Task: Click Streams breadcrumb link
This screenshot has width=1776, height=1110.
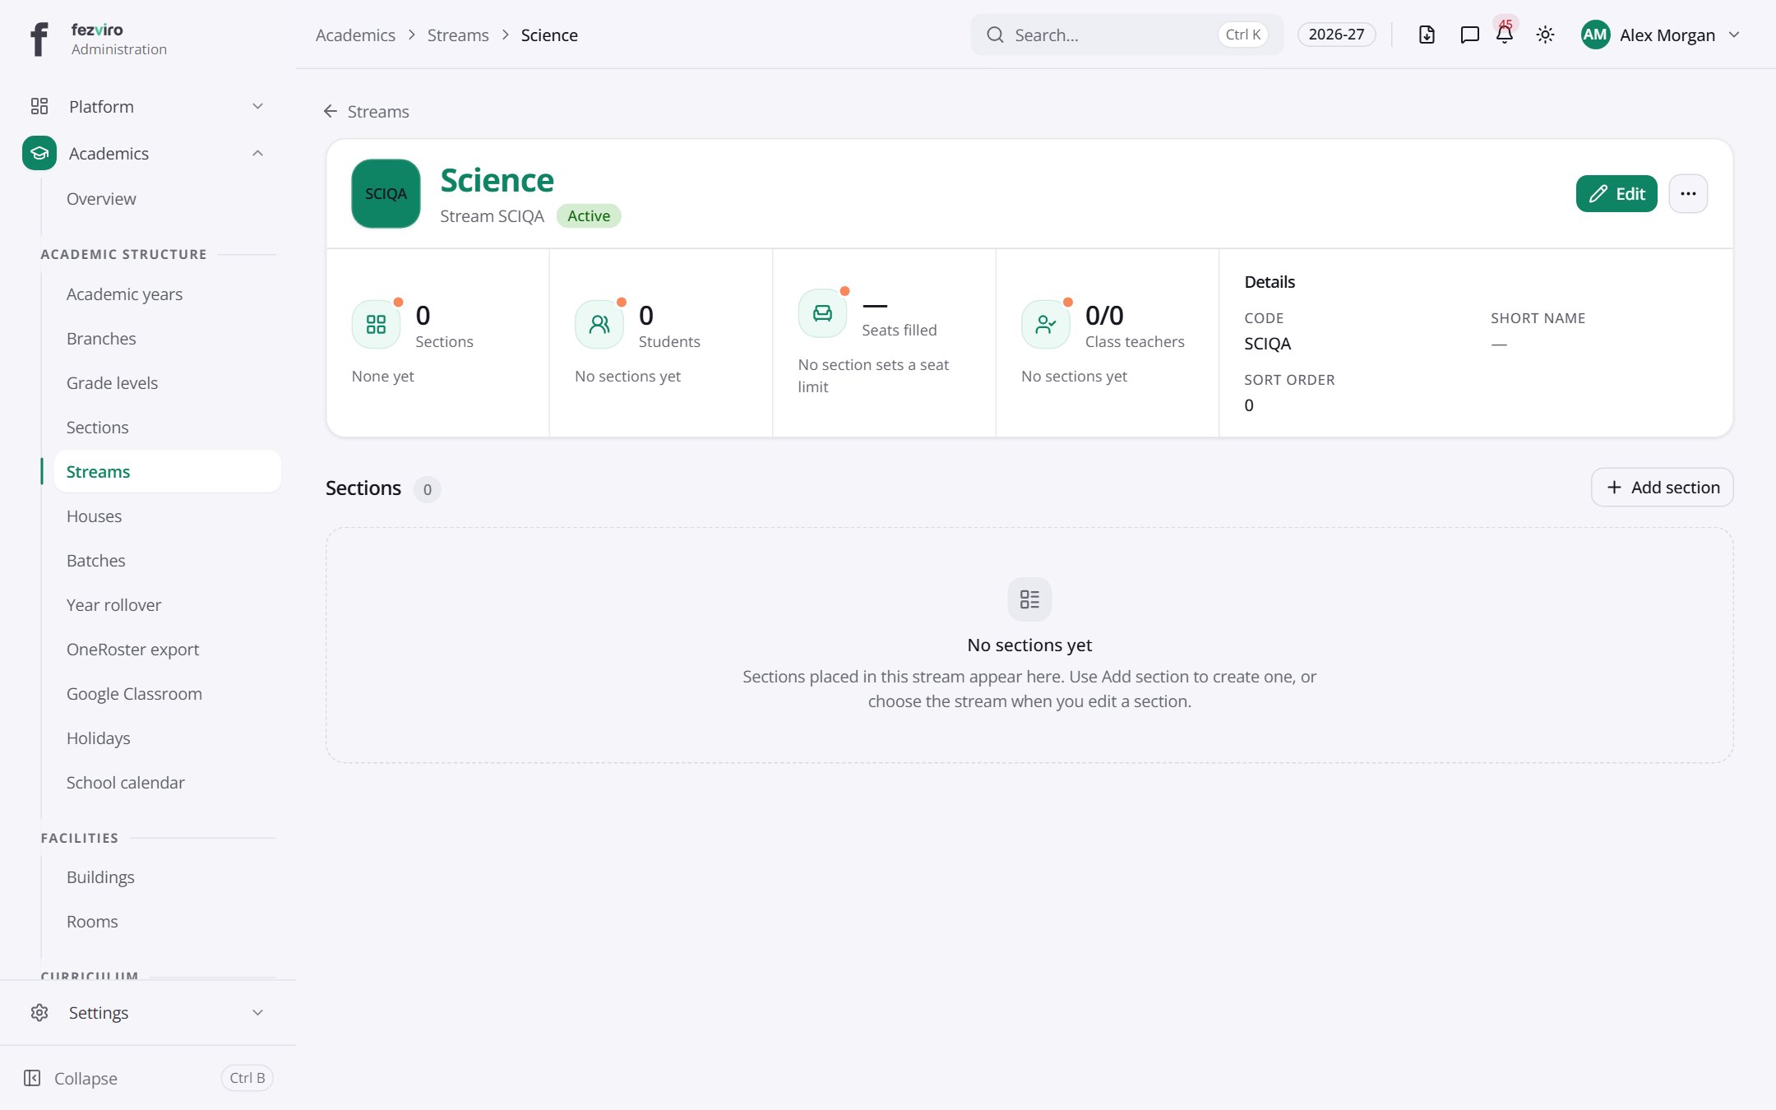Action: (x=458, y=35)
